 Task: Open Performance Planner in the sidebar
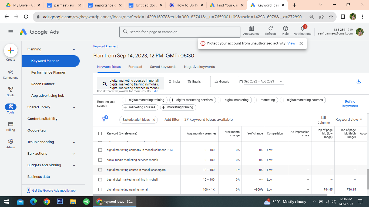(x=48, y=73)
